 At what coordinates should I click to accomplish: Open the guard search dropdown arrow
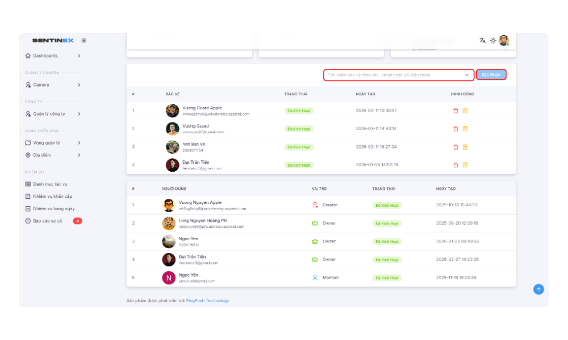point(467,75)
